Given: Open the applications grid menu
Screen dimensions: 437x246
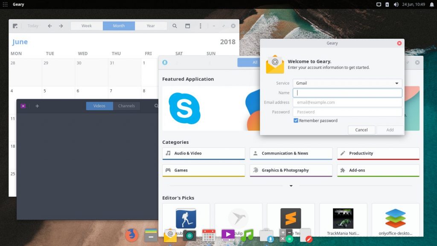Looking at the screenshot, I should click(5, 4).
